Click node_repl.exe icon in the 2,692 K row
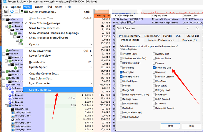This screenshot has width=203, height=132. click(x=13, y=126)
